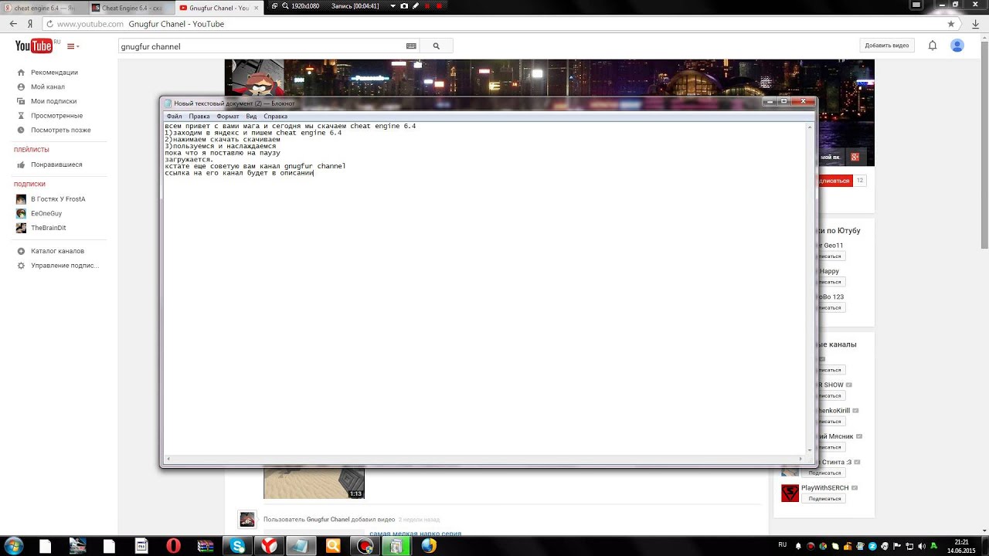Click the home icon beside Рекомендации

click(21, 73)
